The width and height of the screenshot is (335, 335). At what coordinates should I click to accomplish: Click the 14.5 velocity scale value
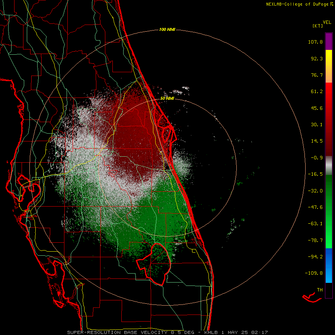(317, 141)
